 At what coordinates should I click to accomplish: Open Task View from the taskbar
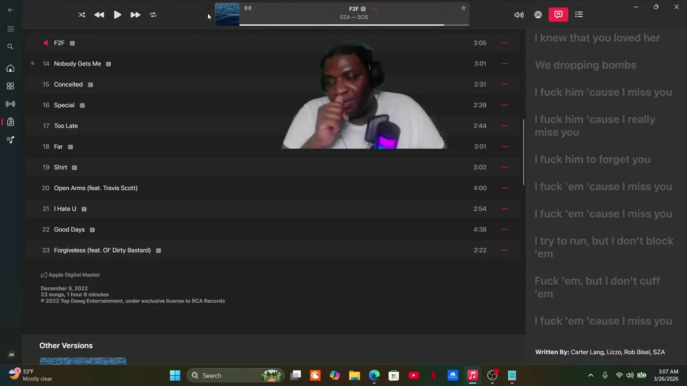click(x=296, y=375)
